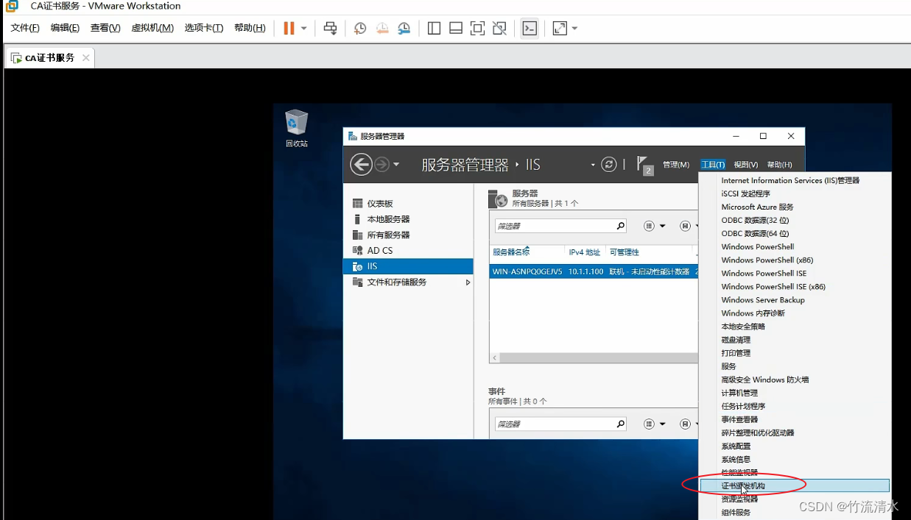Refresh Server Manager with the circular arrow icon
The width and height of the screenshot is (911, 520).
(x=608, y=164)
